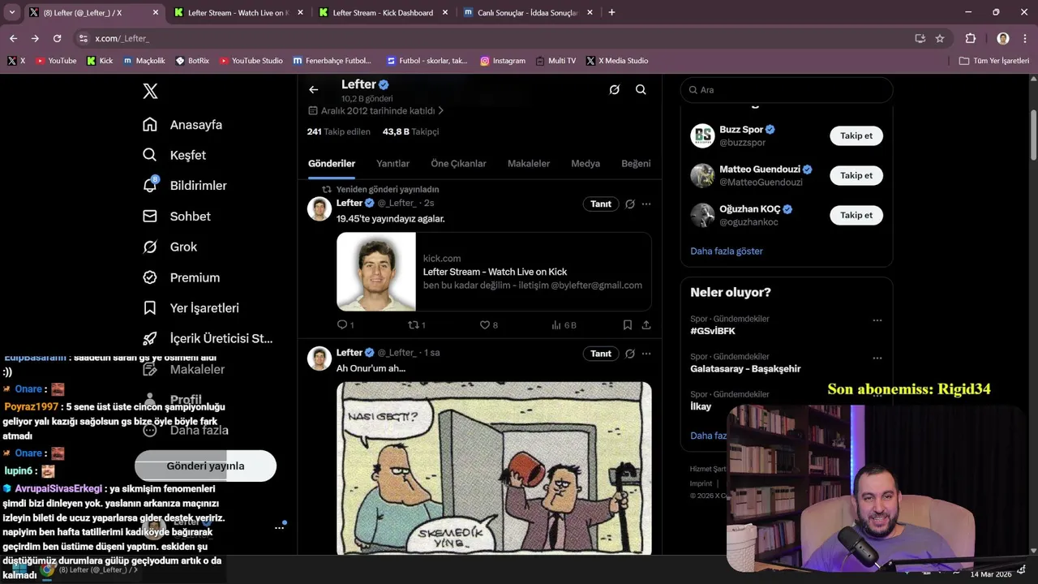Open Tüm Yer İşaretleri folder

pos(994,61)
